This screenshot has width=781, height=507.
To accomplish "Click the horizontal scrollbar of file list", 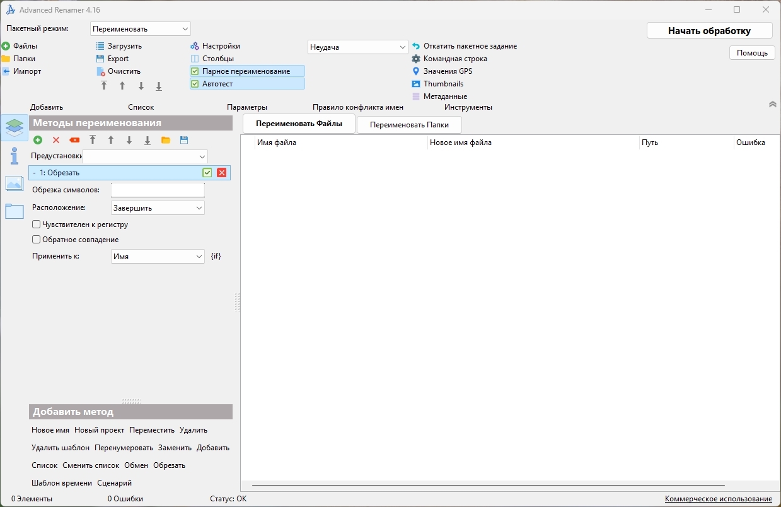I will (x=489, y=486).
